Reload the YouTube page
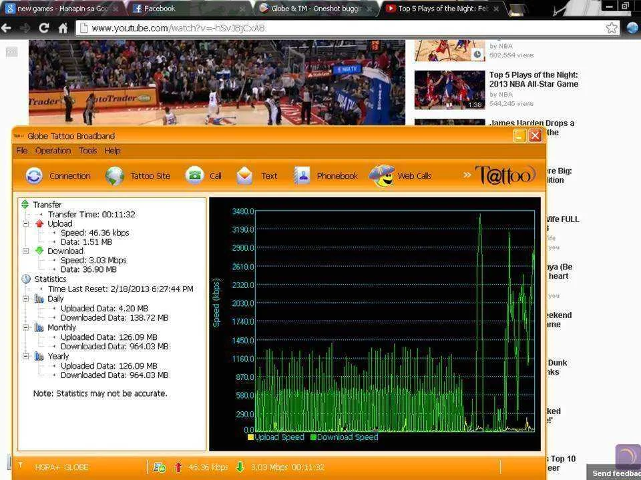641x480 pixels. tap(44, 28)
